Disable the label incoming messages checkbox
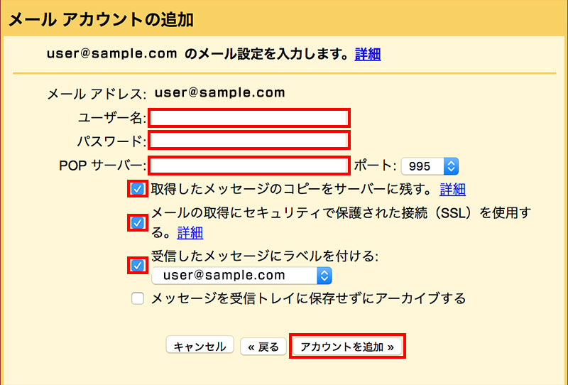Screen dimensions: 568x385 pyautogui.click(x=138, y=266)
